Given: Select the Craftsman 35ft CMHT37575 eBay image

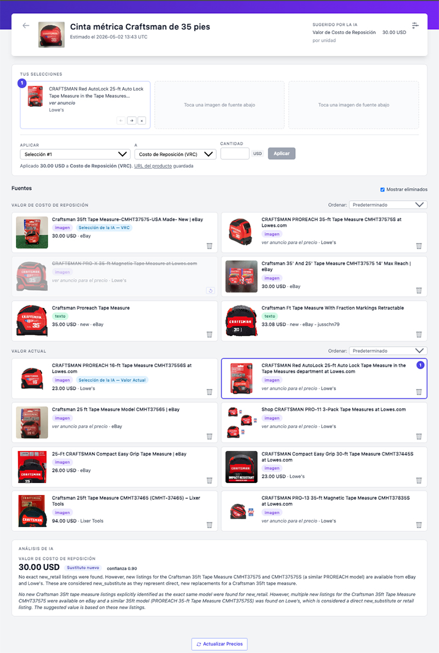Looking at the screenshot, I should [x=32, y=232].
